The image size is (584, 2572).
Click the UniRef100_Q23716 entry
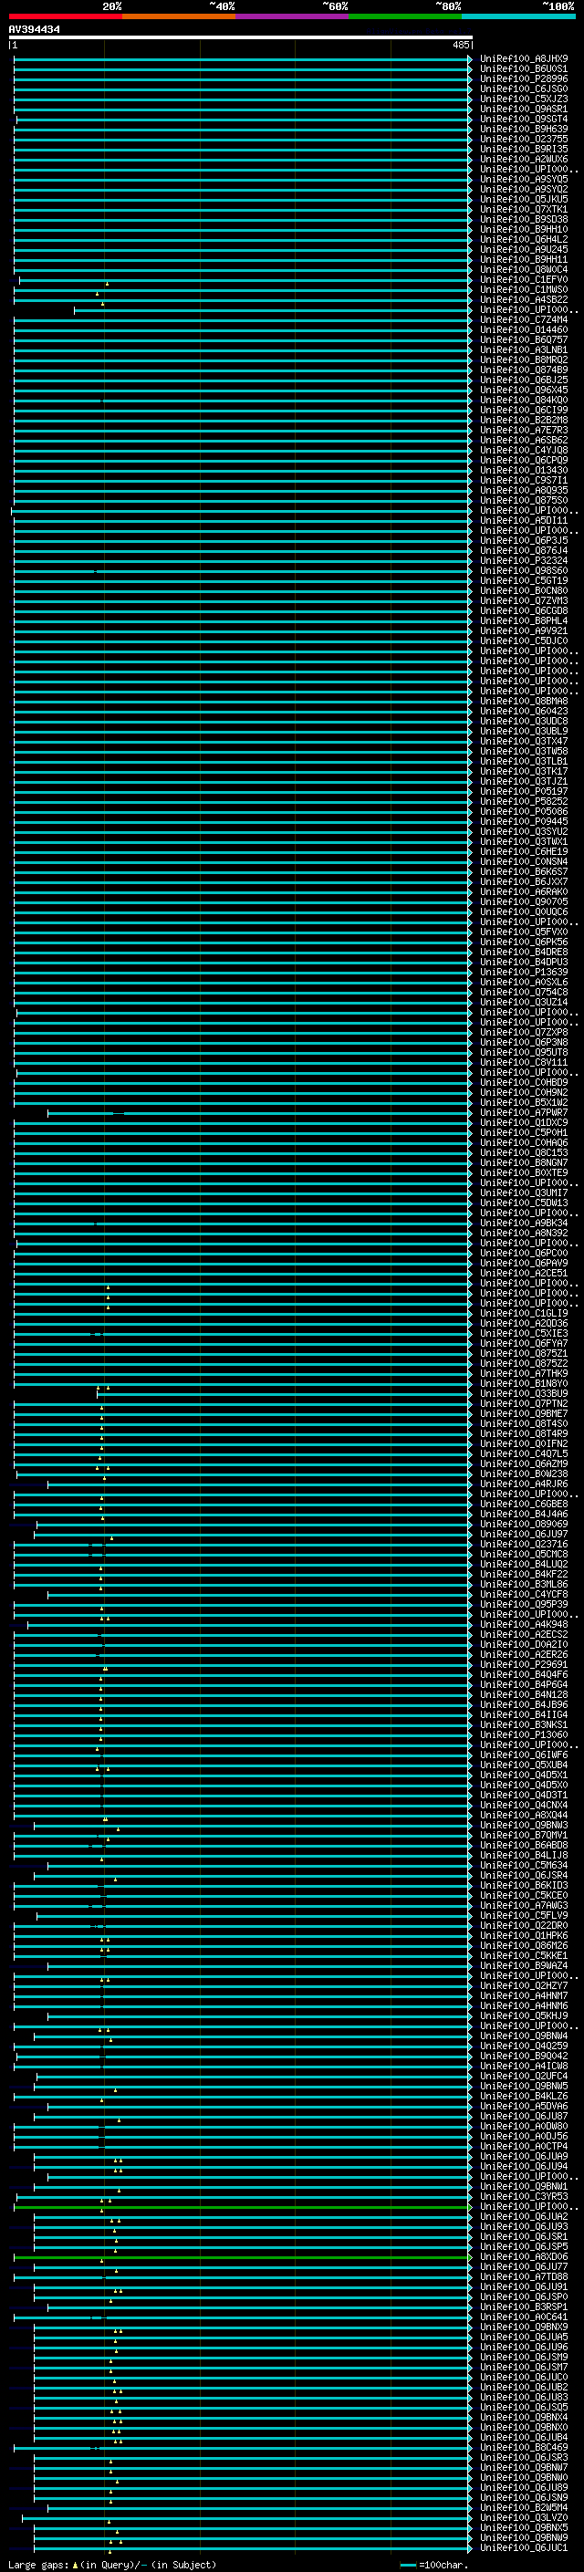(x=524, y=1545)
